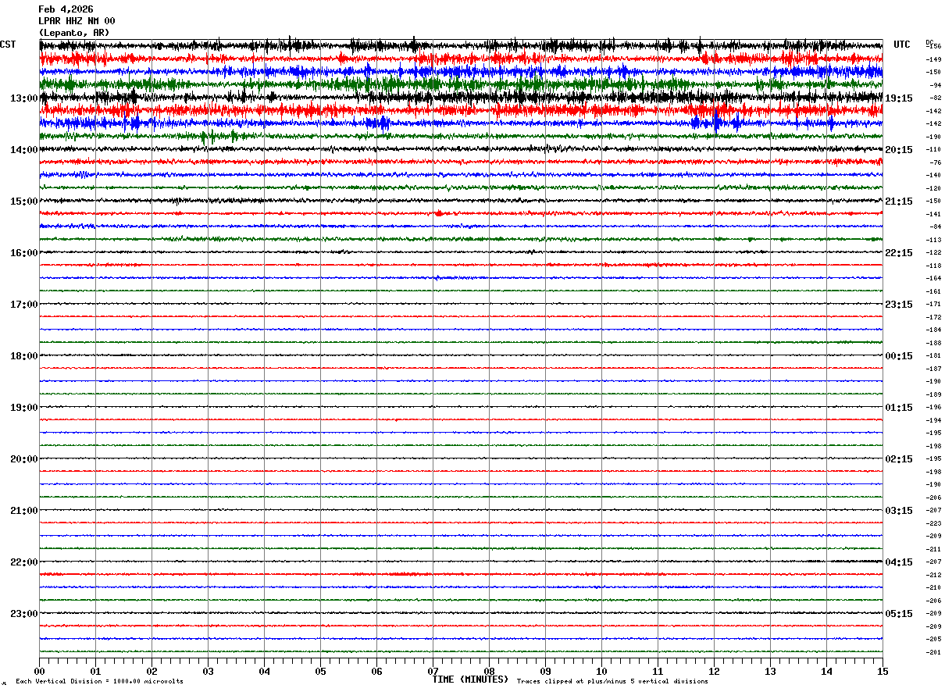Click the "21:00" CST hour label
This screenshot has height=692, width=945.
[24, 511]
